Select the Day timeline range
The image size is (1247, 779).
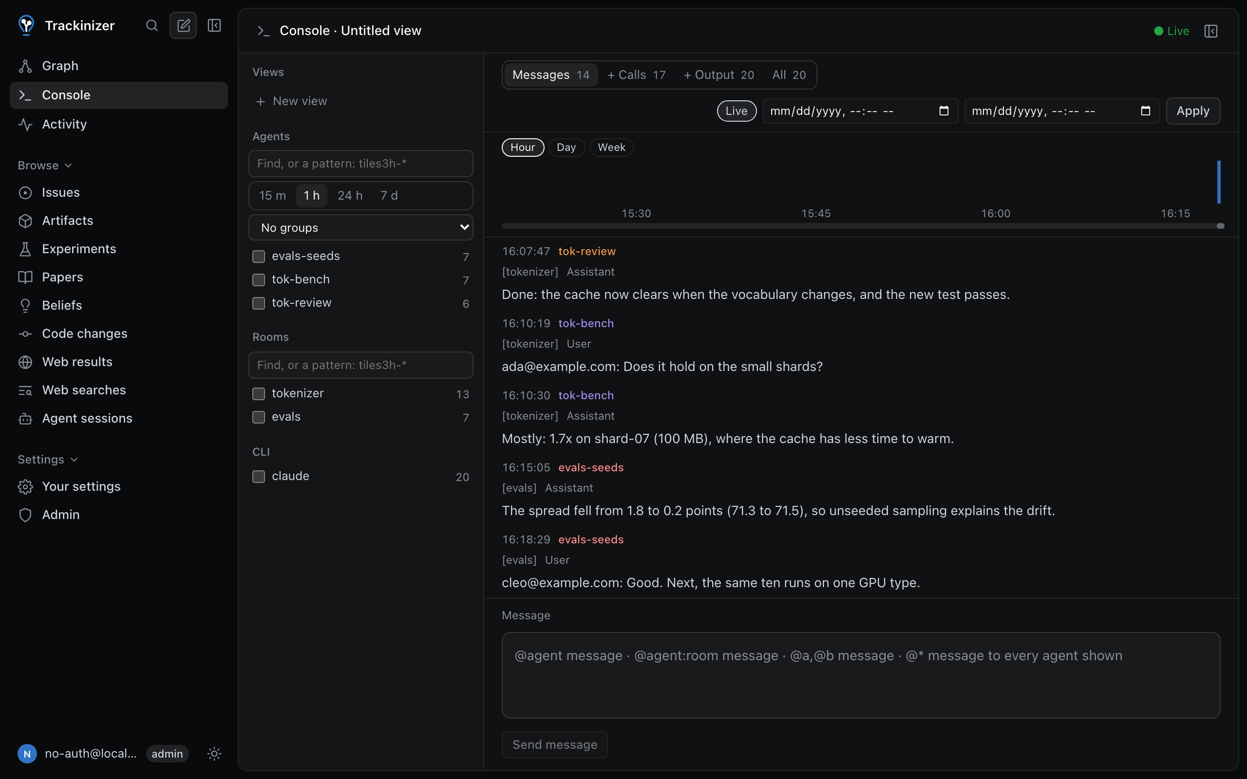point(567,148)
